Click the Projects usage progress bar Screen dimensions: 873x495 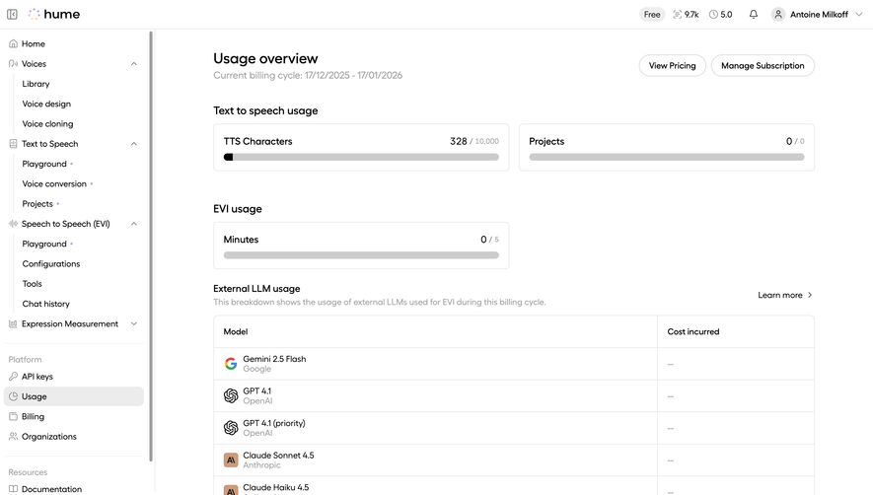point(667,157)
